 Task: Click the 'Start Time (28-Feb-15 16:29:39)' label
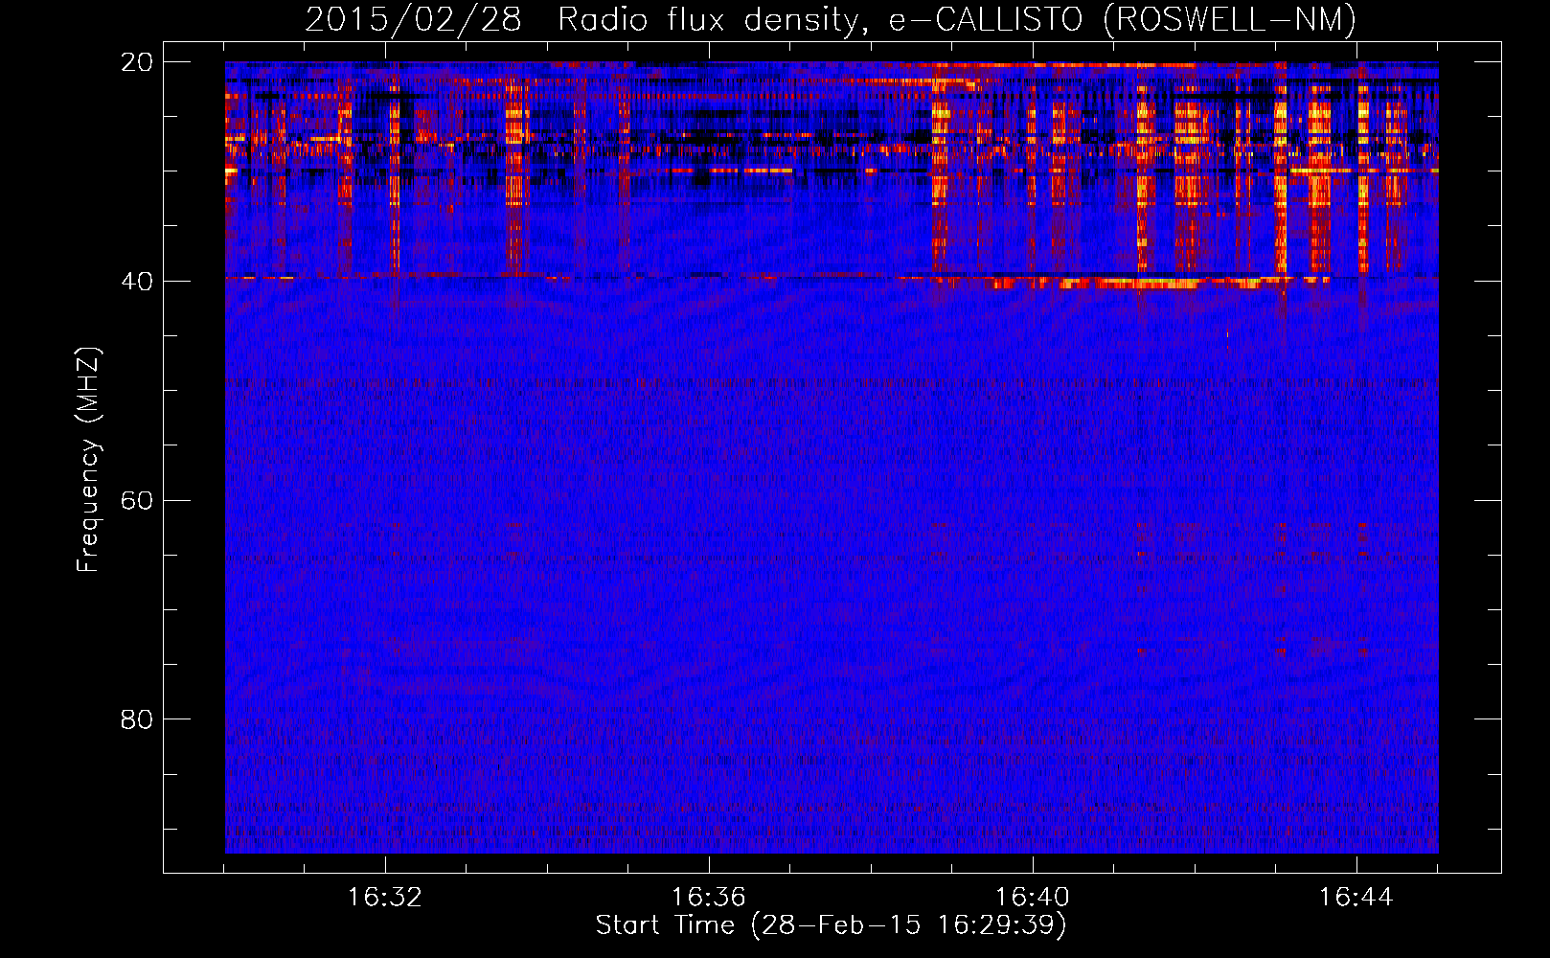[x=831, y=925]
